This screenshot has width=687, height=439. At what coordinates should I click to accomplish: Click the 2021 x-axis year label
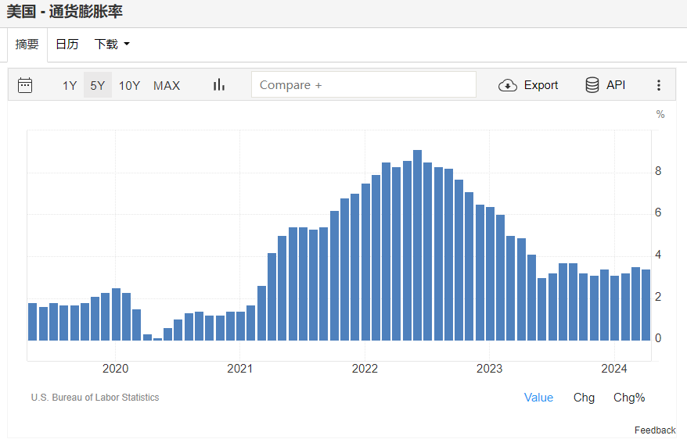(x=239, y=369)
